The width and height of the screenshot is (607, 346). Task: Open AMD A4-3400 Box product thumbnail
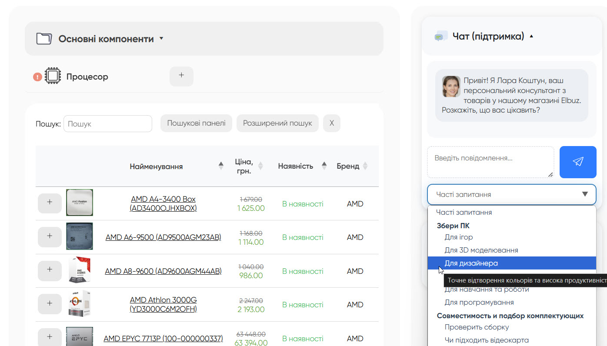[x=80, y=203]
